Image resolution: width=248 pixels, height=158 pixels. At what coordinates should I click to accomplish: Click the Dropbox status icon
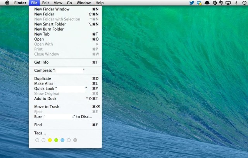[x=199, y=3]
